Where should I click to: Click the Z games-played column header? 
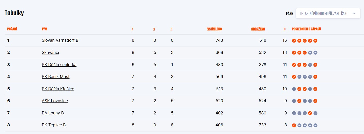132,29
